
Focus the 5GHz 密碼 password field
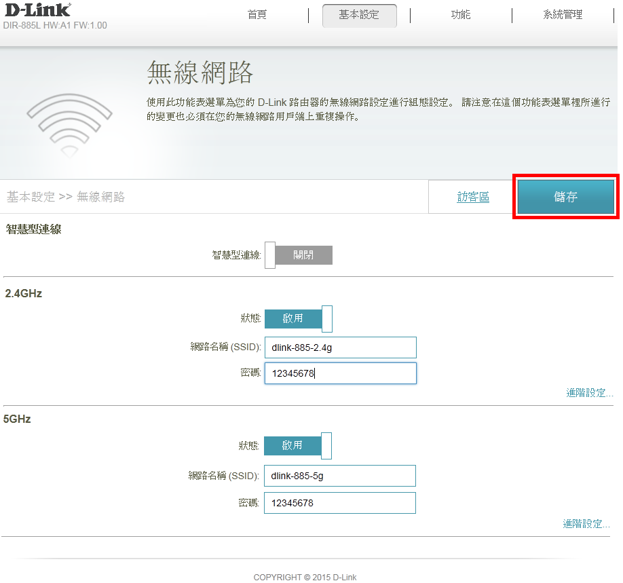pyautogui.click(x=339, y=503)
